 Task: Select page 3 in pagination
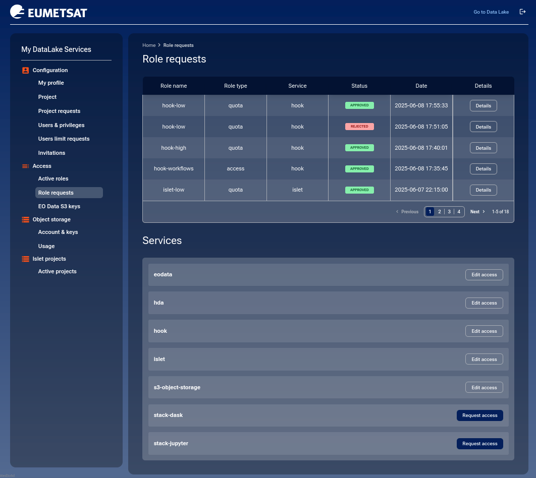pos(449,212)
